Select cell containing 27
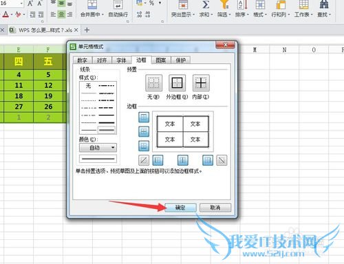The height and width of the screenshot is (264, 344). coord(19,107)
